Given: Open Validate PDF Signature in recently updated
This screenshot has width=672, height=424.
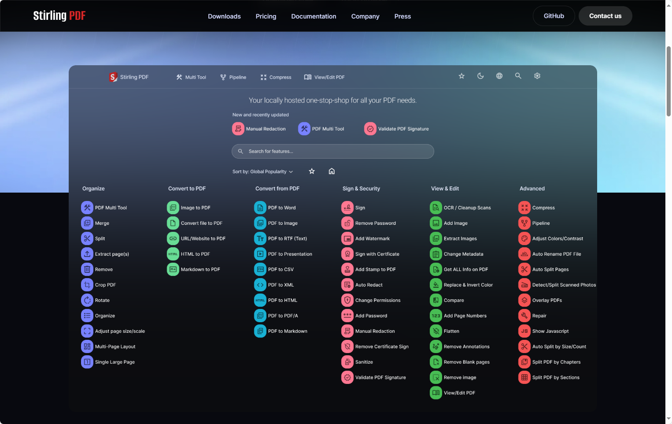Looking at the screenshot, I should coord(396,129).
